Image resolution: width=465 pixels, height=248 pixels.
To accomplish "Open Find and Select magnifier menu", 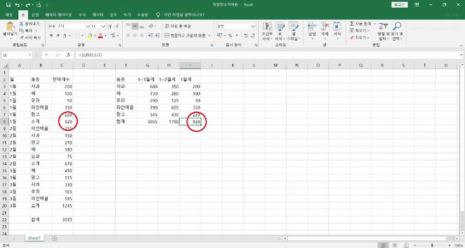I will click(397, 31).
